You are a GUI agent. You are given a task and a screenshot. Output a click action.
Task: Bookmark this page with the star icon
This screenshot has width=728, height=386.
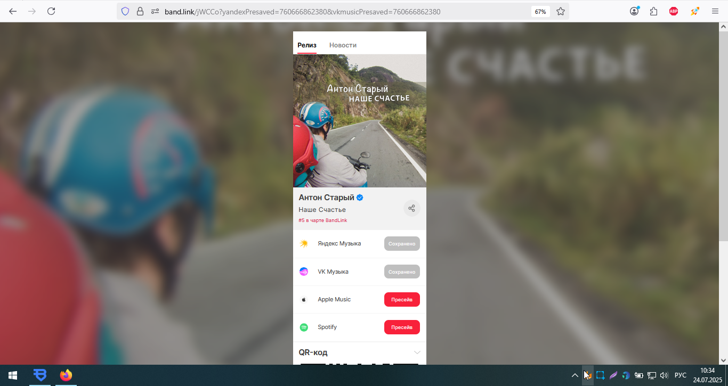[x=561, y=11]
